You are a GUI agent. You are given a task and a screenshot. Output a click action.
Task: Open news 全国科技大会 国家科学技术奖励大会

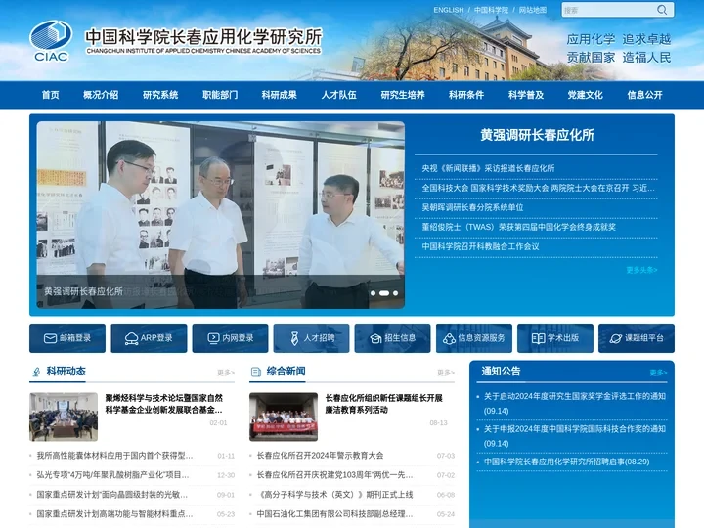pos(538,188)
